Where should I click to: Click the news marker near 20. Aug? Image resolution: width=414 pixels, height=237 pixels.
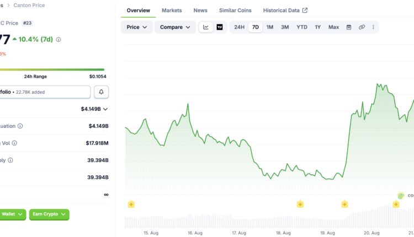[x=396, y=204]
